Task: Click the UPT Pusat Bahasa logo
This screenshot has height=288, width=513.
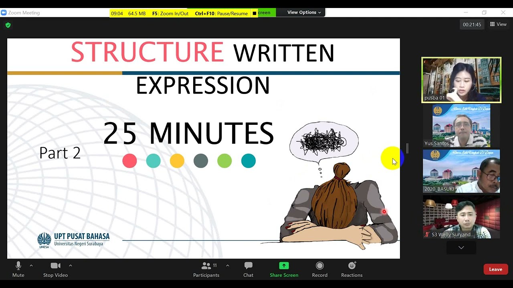Action: [73, 240]
